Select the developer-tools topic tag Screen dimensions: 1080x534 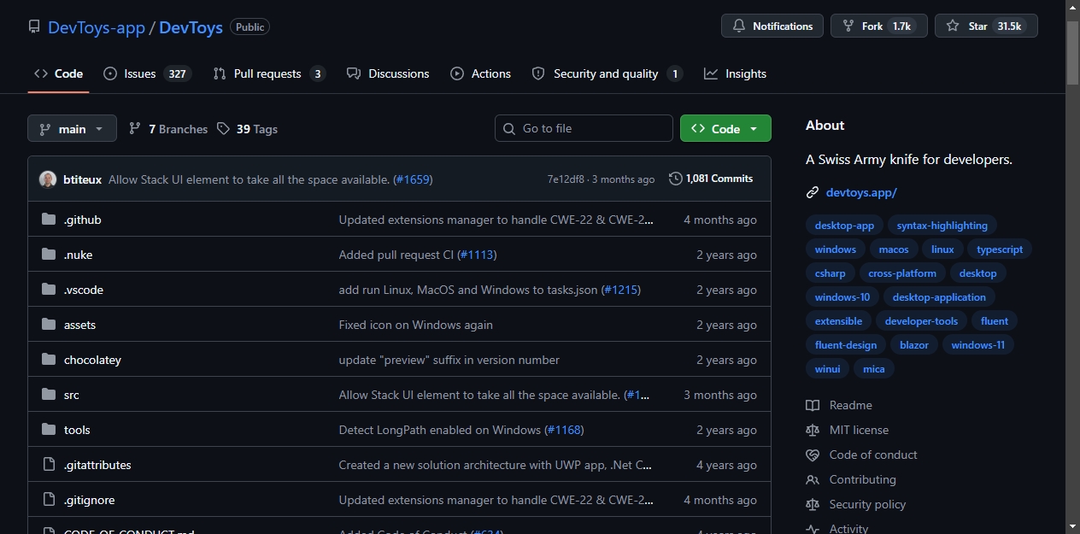click(921, 321)
